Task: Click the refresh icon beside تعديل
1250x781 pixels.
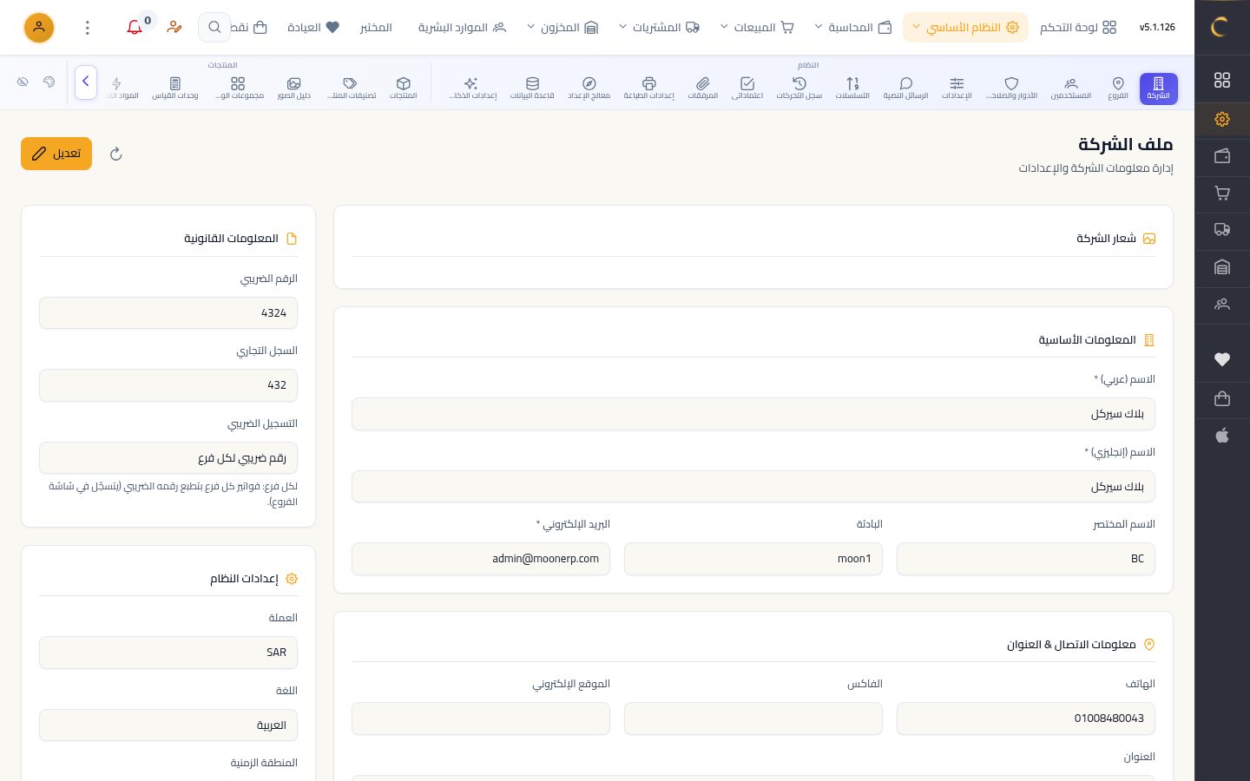Action: (x=116, y=154)
